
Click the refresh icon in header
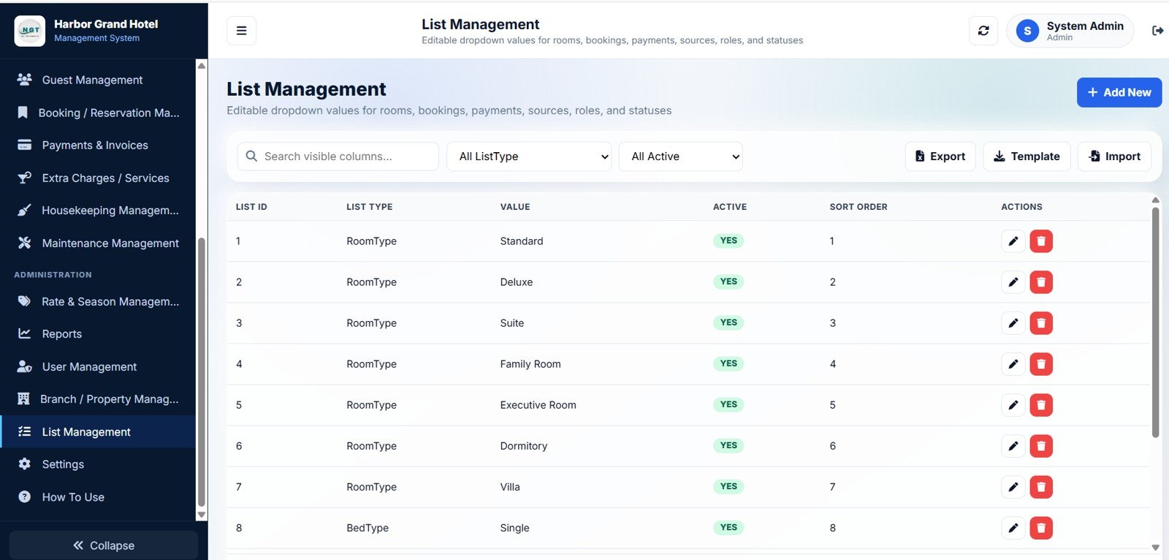point(983,31)
